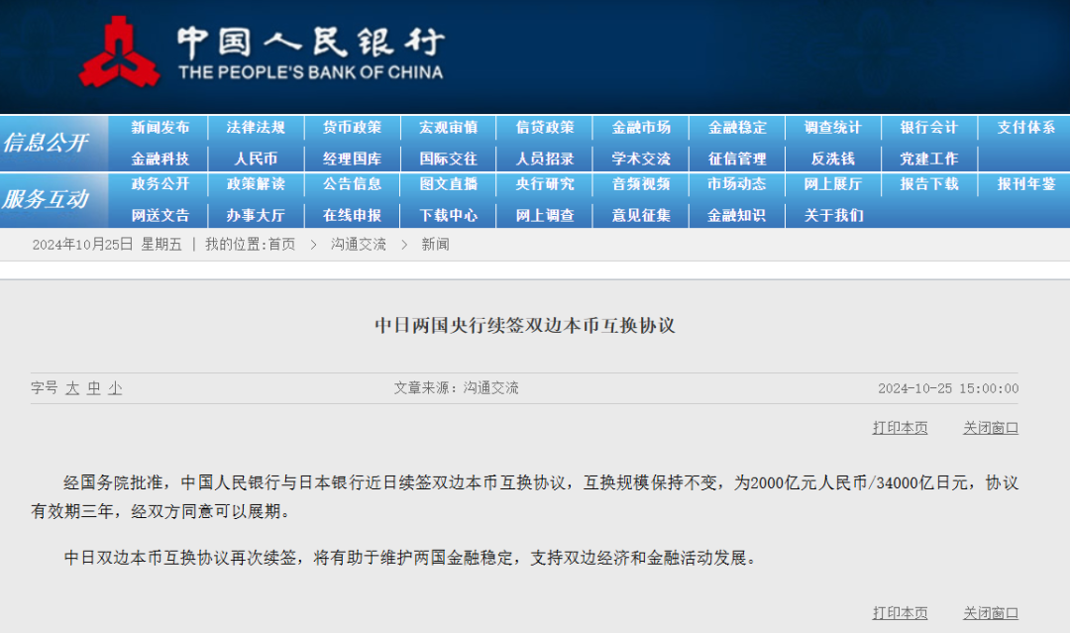The height and width of the screenshot is (633, 1070).
Task: Go to 下载中心
Action: 448,215
